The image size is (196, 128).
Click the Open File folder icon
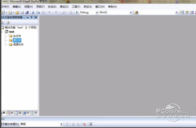tap(17, 13)
